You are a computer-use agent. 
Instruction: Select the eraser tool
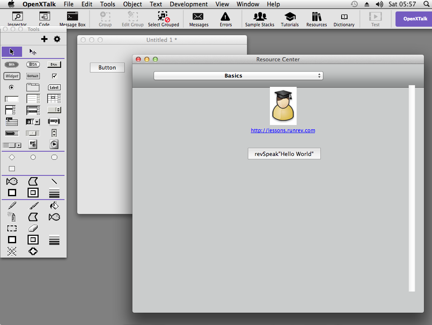point(33,228)
